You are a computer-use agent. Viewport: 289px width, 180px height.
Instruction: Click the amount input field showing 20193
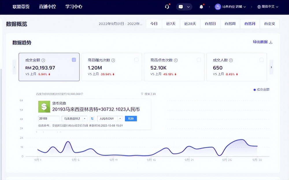[49, 118]
